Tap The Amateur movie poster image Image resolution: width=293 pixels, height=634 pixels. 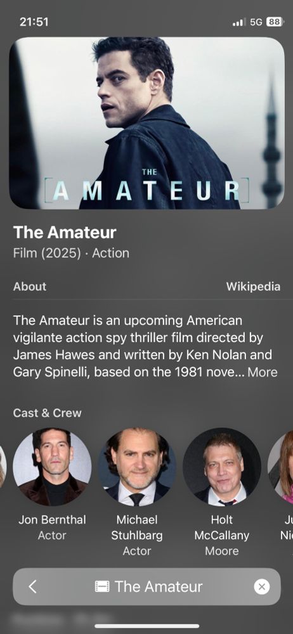[146, 123]
